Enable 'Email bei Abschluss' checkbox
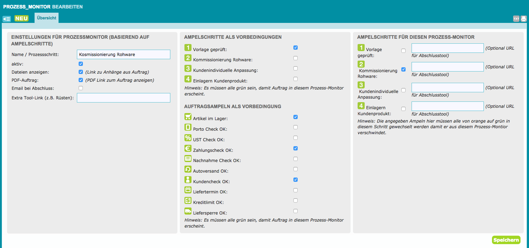 [x=81, y=88]
